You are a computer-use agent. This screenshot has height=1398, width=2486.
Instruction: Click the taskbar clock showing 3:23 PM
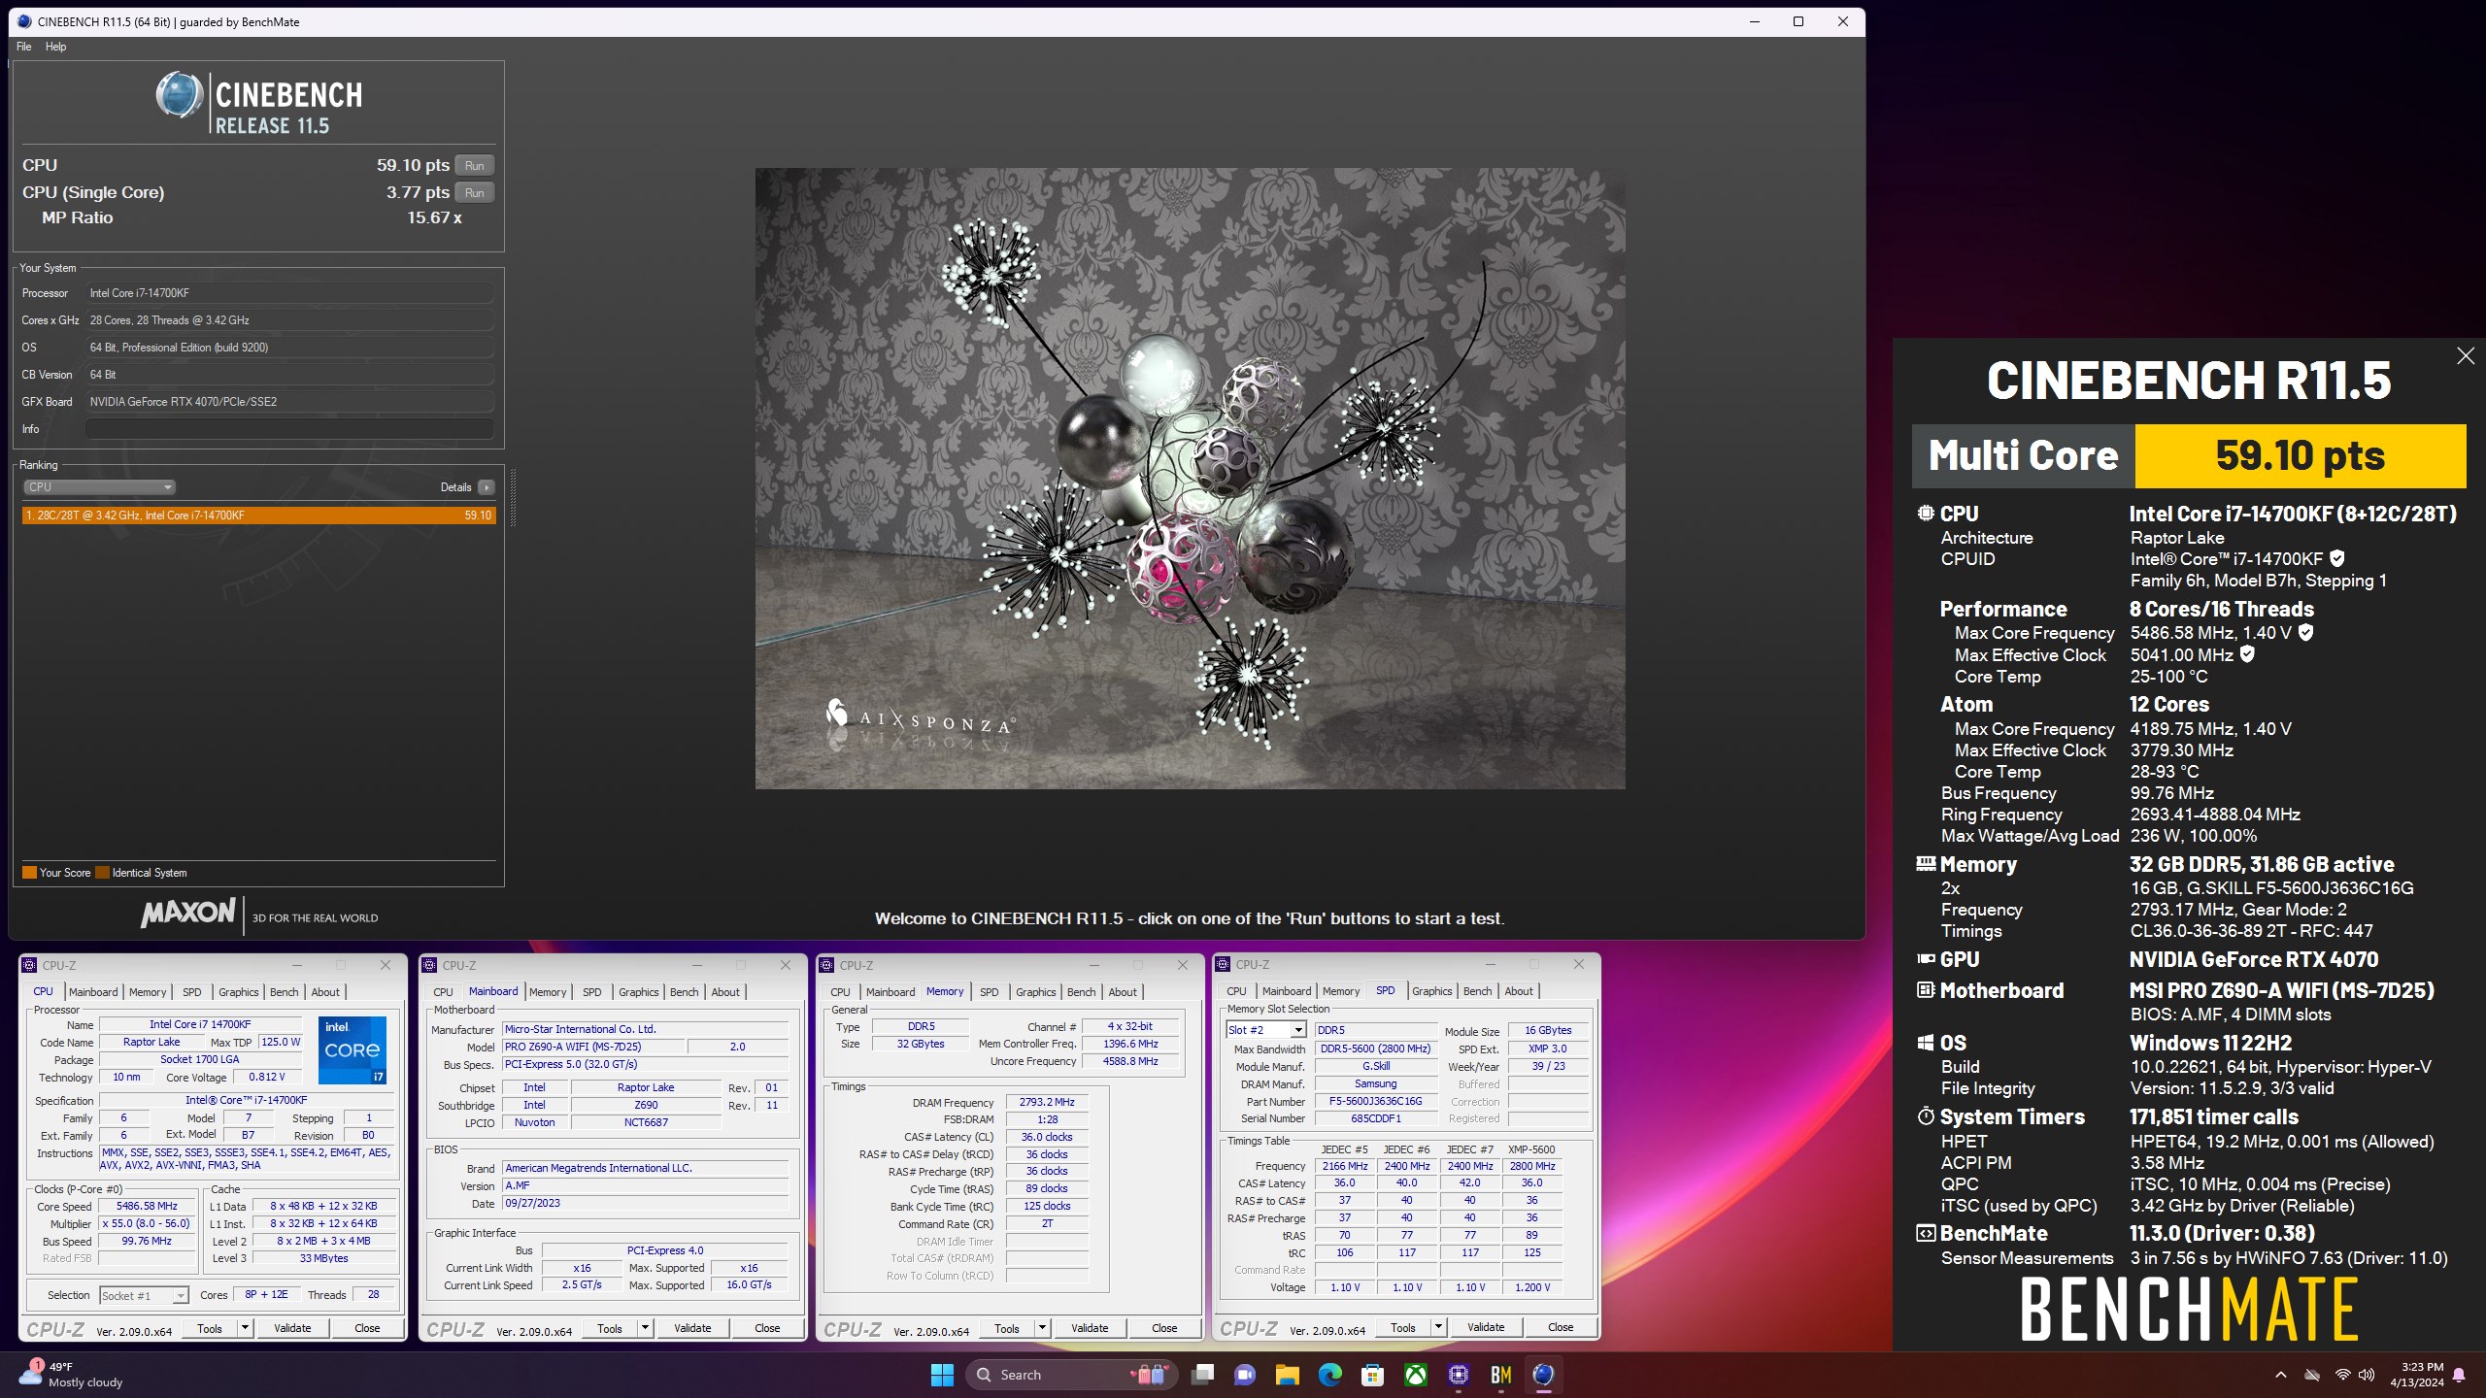[x=2416, y=1375]
